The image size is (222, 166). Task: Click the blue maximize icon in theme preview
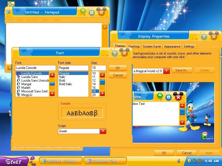pos(168,97)
